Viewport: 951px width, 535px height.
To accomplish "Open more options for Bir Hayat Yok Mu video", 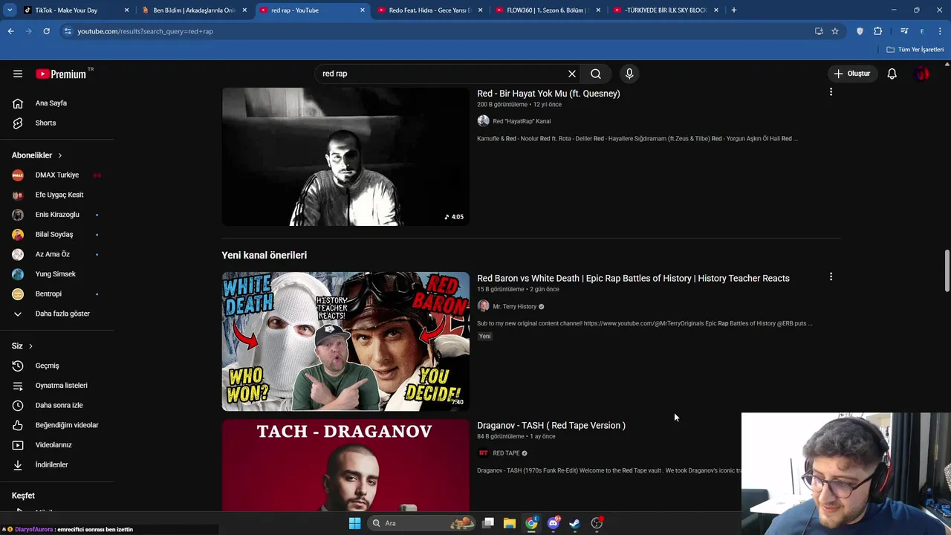I will pyautogui.click(x=831, y=92).
